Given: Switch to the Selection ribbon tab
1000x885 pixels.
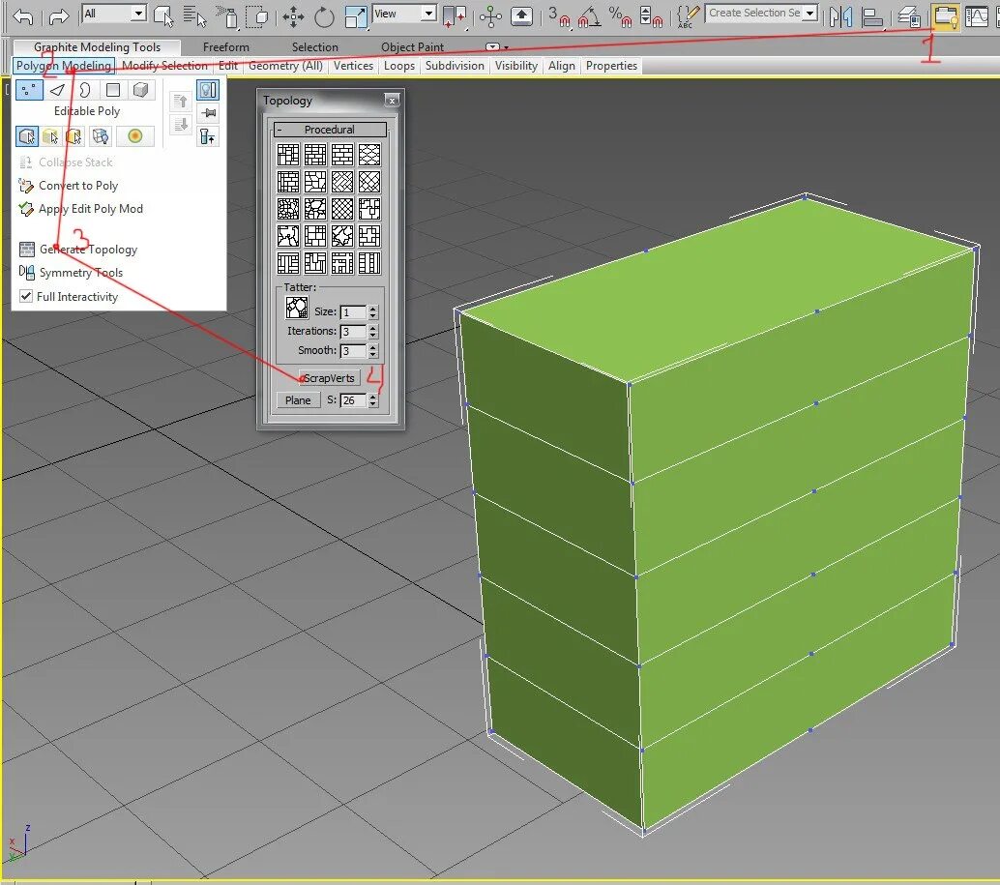Looking at the screenshot, I should 315,47.
